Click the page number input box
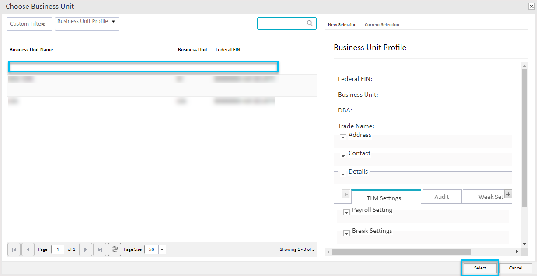This screenshot has width=537, height=276. pos(58,249)
